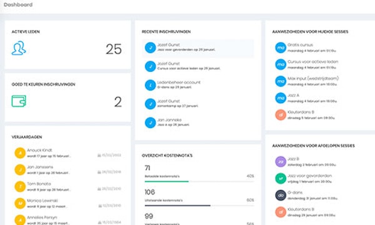Click the 40% label on paid invoices
Screen dimensions: 375x225
tap(250, 176)
